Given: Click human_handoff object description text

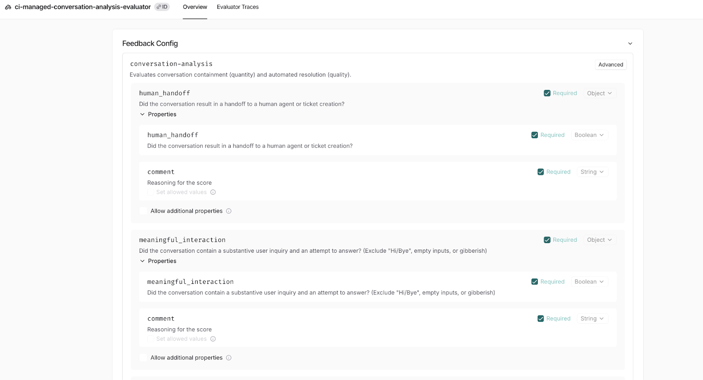Looking at the screenshot, I should (242, 104).
